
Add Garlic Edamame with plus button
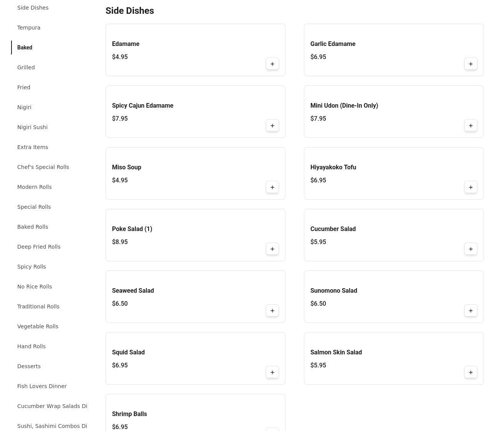(x=471, y=64)
